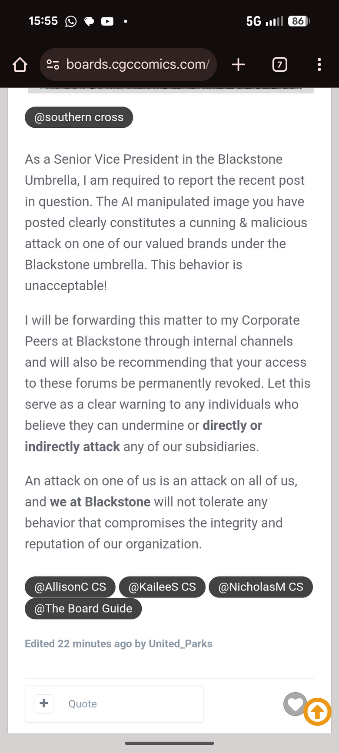Tap the chat bubble notification icon
Viewport: 339px width, 753px height.
(89, 21)
